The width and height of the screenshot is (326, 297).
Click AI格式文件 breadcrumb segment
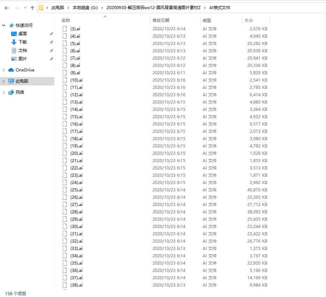[219, 8]
